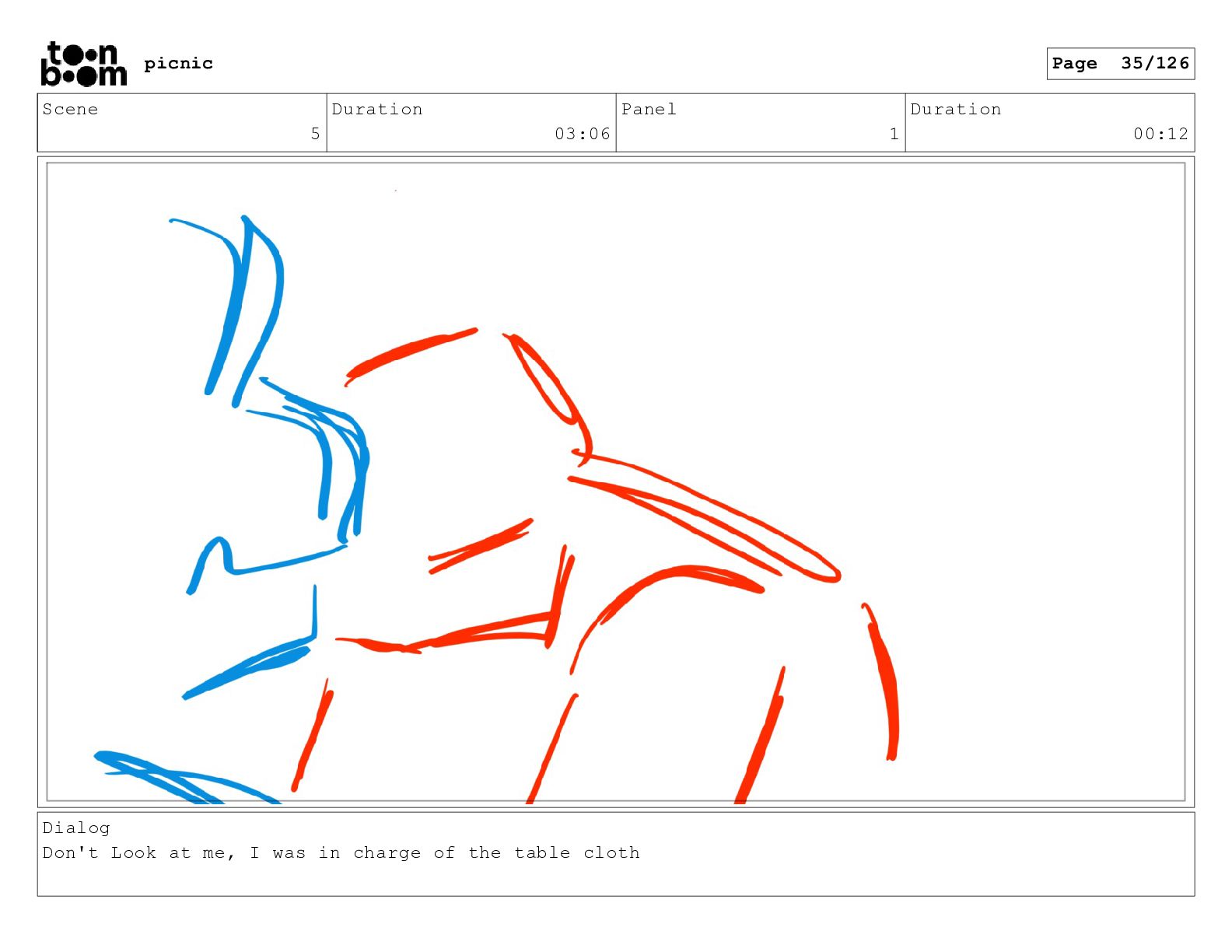Viewport: 1232px width, 952px height.
Task: Select the panel number 1 value
Action: (894, 134)
